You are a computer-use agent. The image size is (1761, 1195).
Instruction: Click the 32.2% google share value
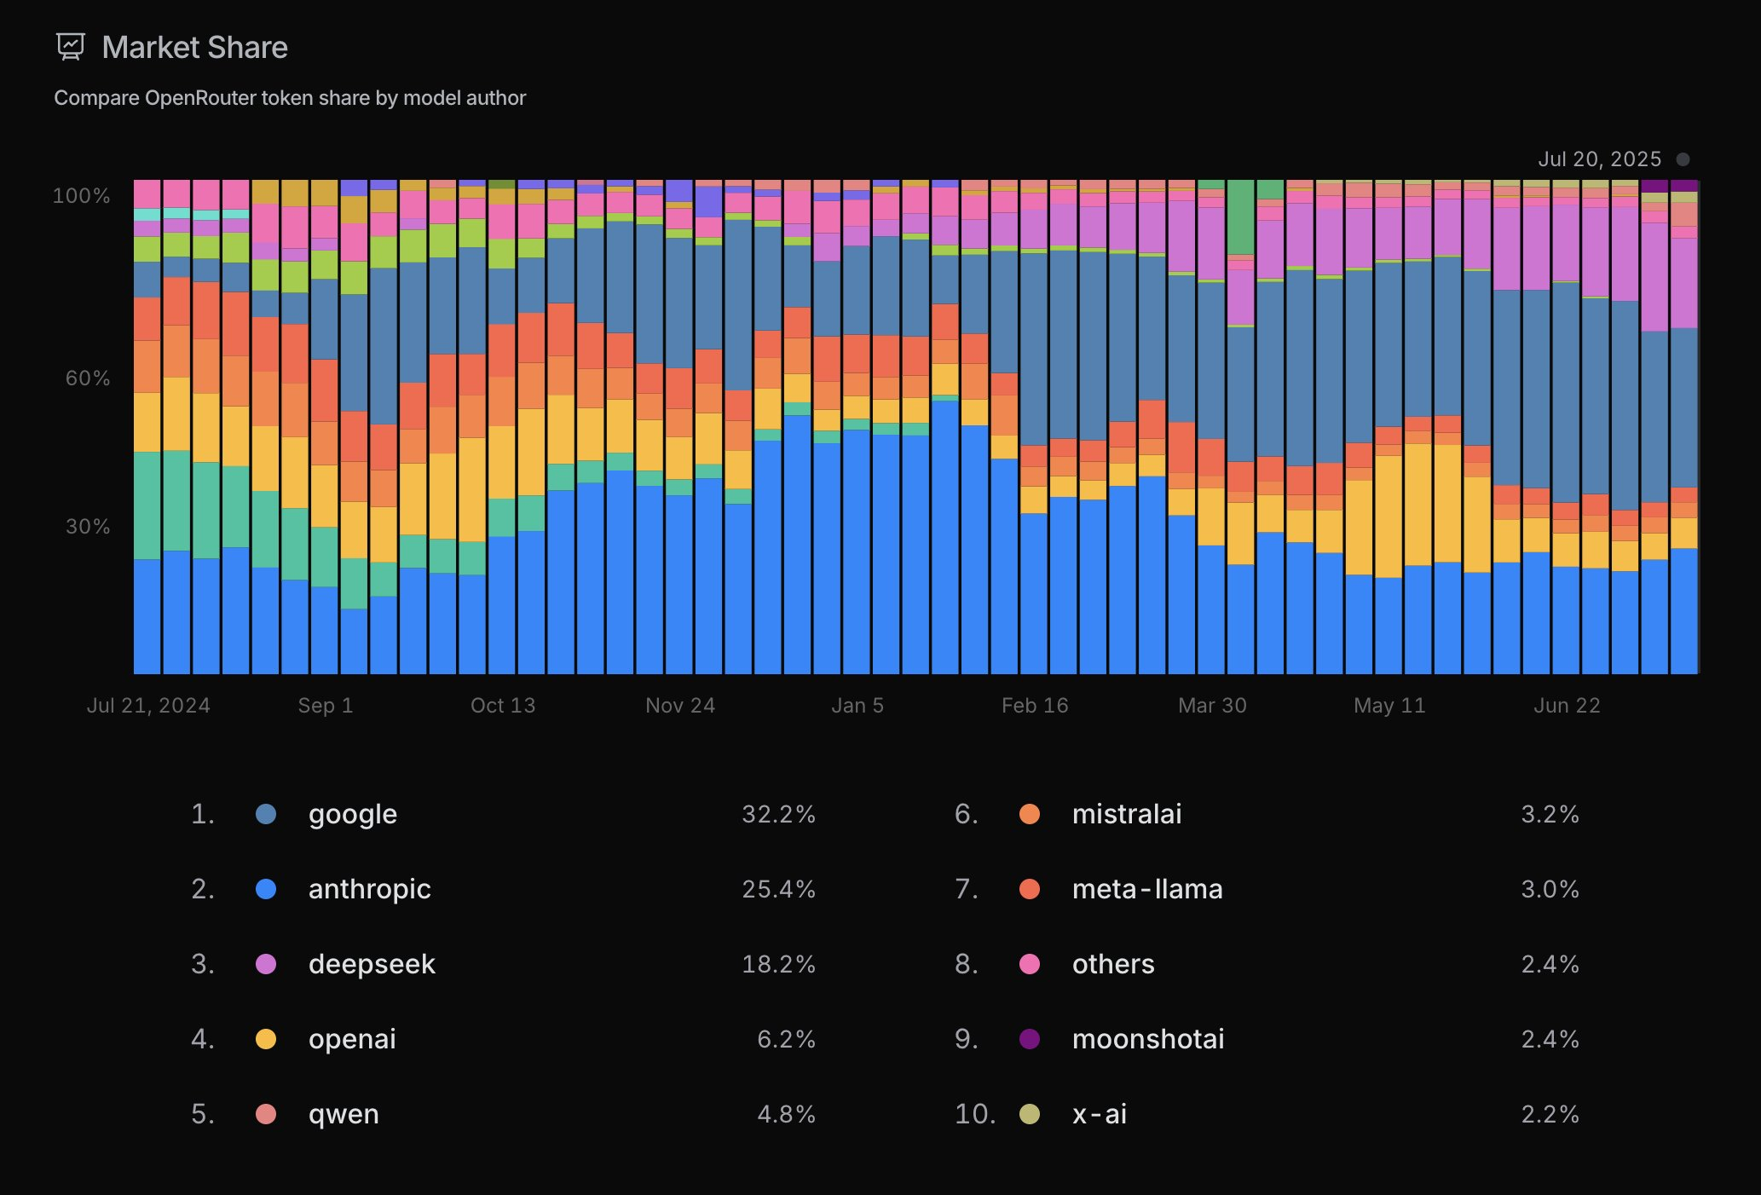778,814
